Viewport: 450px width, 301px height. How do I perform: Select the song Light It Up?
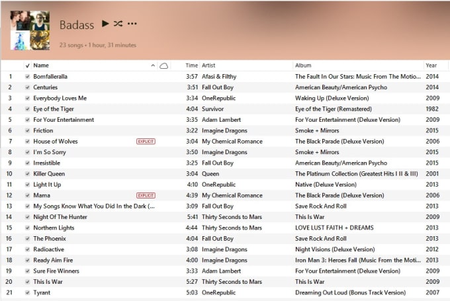coord(47,185)
